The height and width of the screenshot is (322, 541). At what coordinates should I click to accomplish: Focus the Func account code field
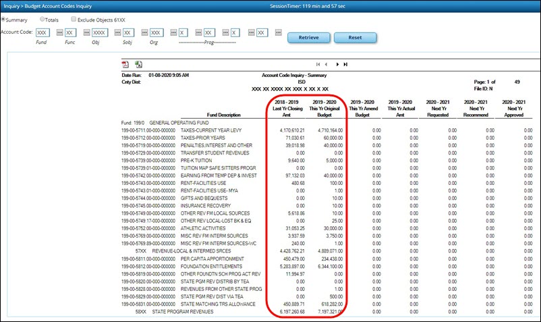(x=71, y=33)
